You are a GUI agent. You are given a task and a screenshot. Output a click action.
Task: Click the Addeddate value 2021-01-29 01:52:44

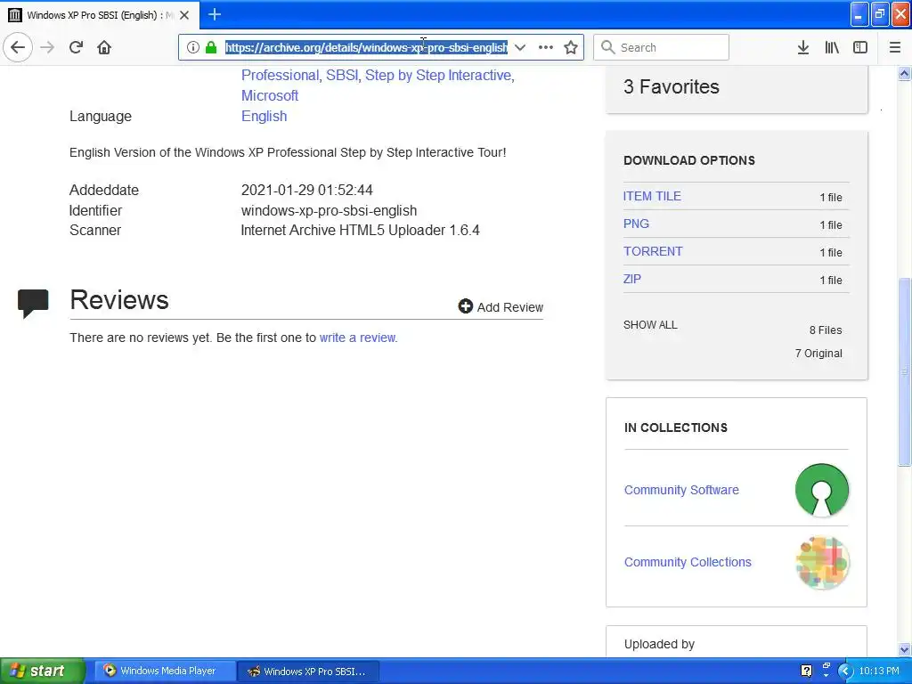306,190
